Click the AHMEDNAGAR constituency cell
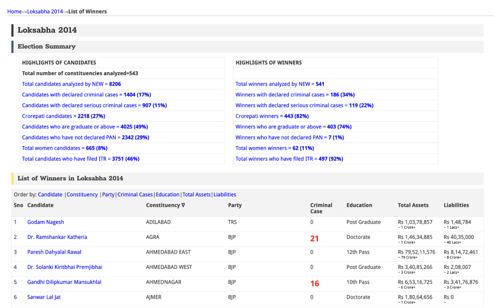The width and height of the screenshot is (494, 308). (x=164, y=282)
